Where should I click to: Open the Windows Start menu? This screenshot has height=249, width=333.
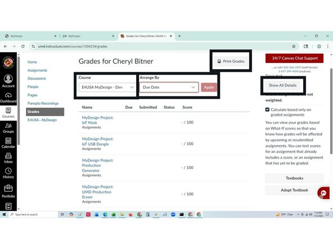point(4,214)
